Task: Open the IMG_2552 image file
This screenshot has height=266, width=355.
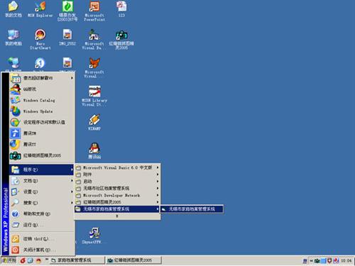Action: (x=67, y=38)
